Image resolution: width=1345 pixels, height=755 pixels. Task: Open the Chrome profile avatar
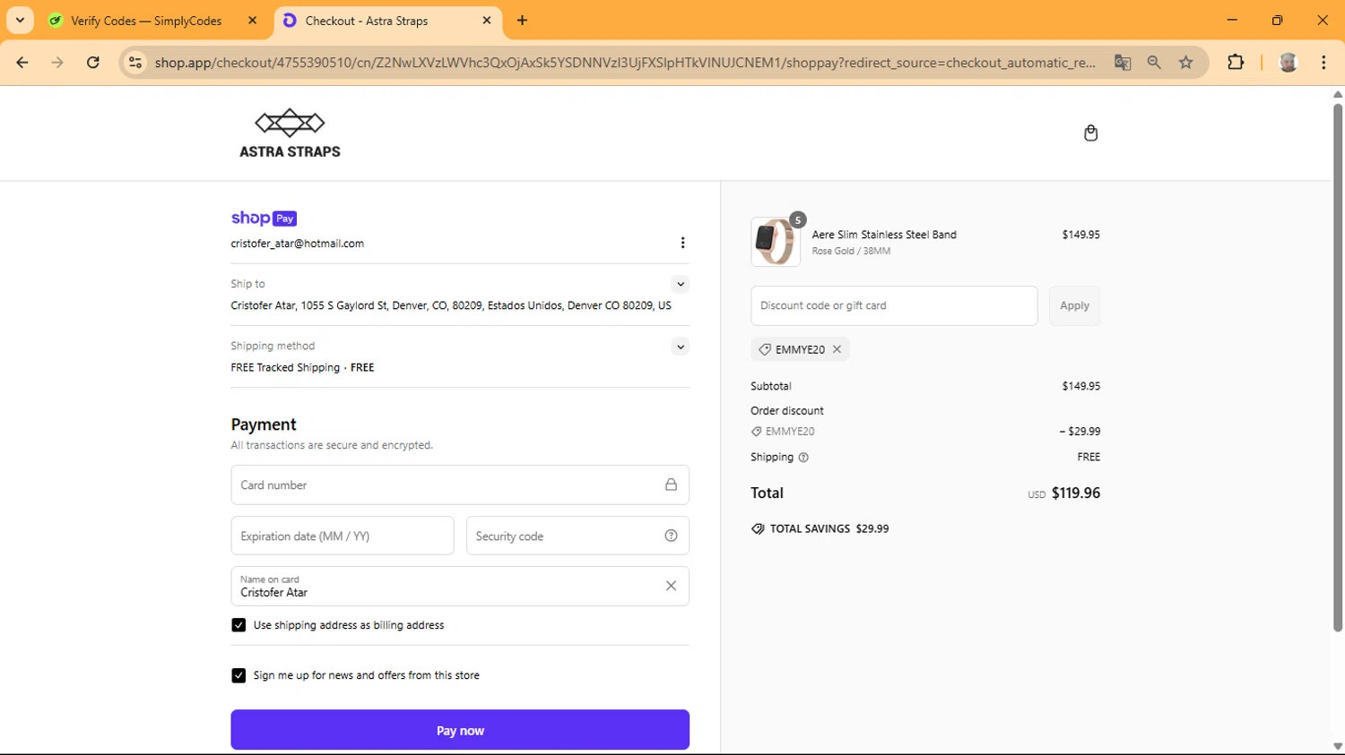coord(1289,62)
